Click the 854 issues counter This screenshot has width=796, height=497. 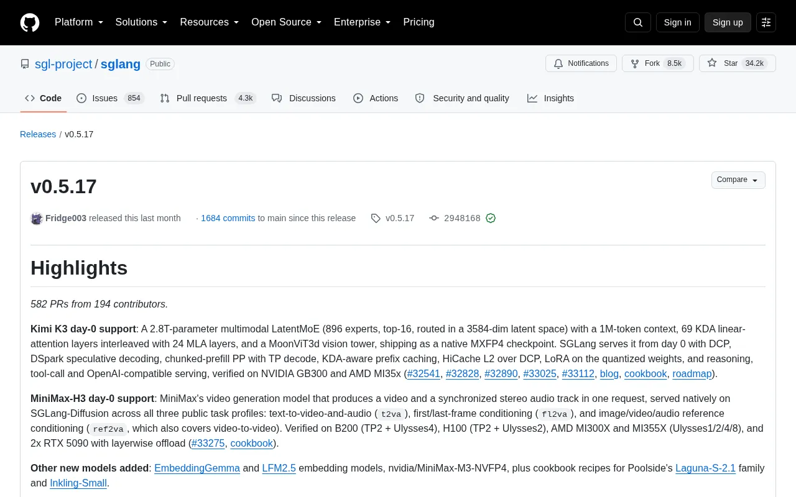tap(134, 98)
